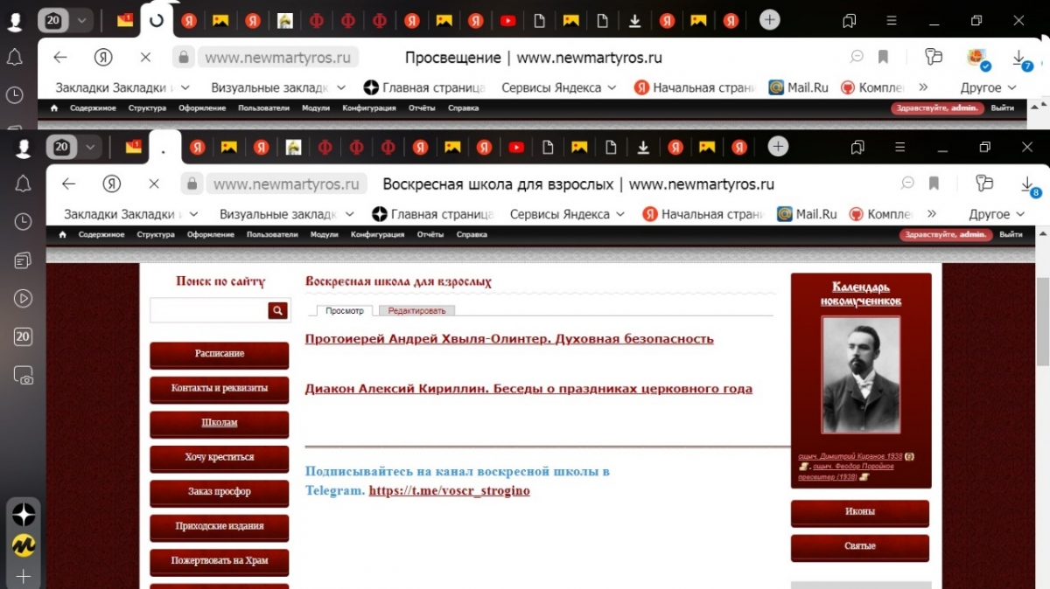This screenshot has width=1050, height=589.
Task: Click the downloads icon showing badge 7
Action: [x=1019, y=58]
